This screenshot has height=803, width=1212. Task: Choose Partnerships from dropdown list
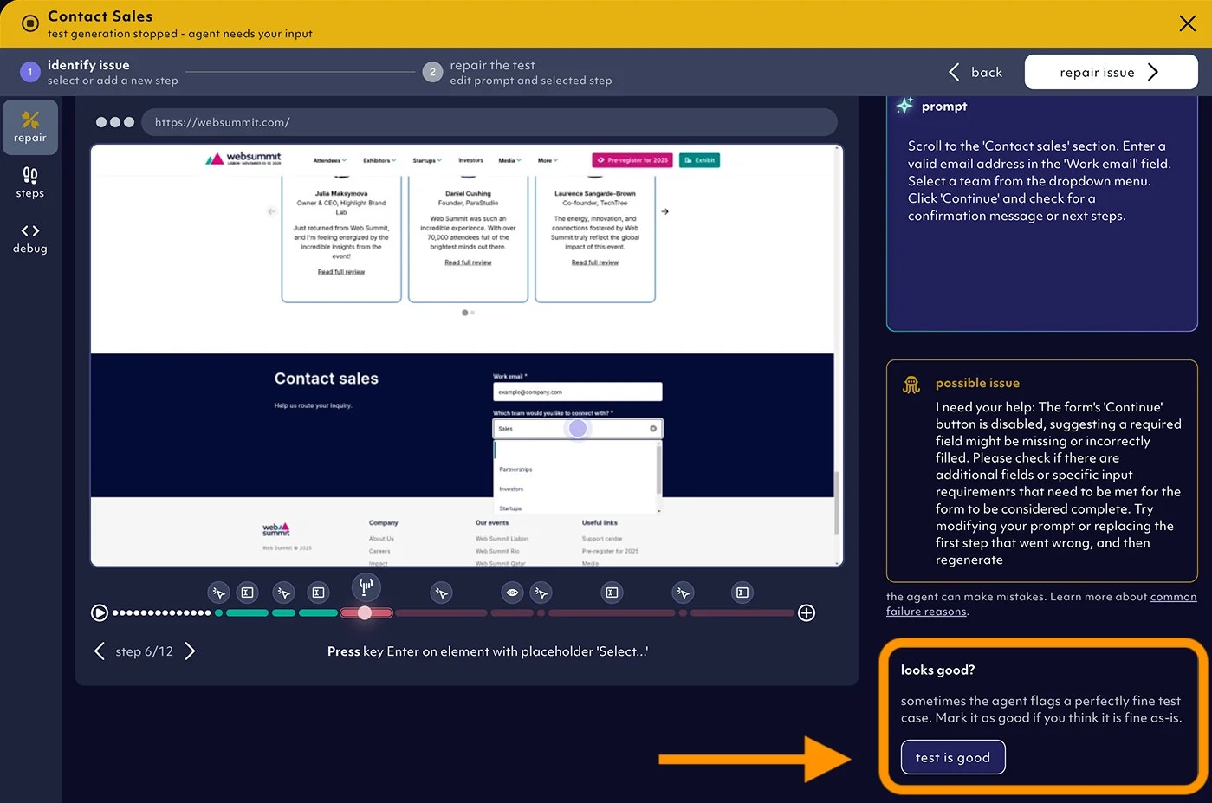[515, 469]
